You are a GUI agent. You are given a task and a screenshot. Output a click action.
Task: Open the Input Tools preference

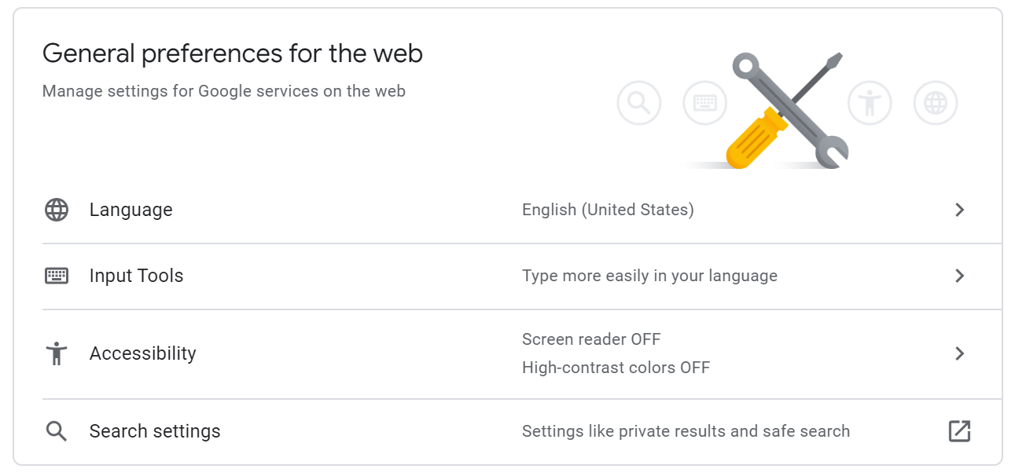pos(507,276)
